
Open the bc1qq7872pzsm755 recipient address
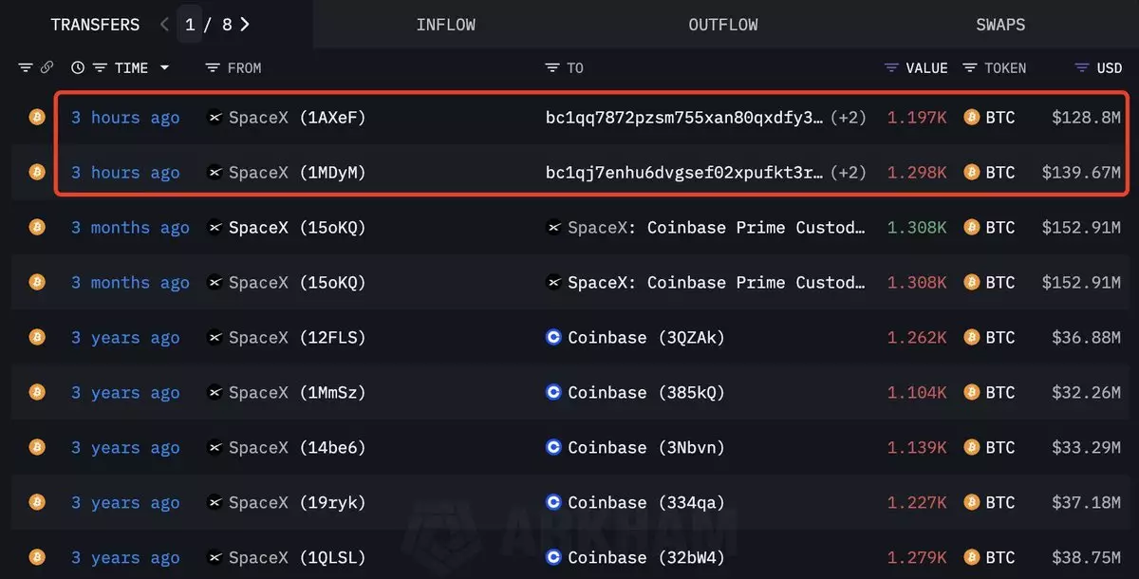pyautogui.click(x=684, y=118)
